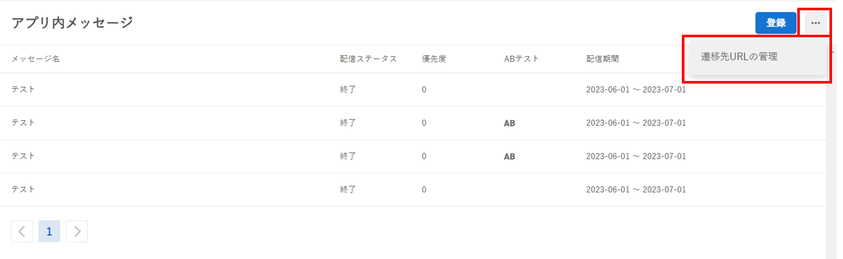Click the 優先度 column header

pos(434,59)
